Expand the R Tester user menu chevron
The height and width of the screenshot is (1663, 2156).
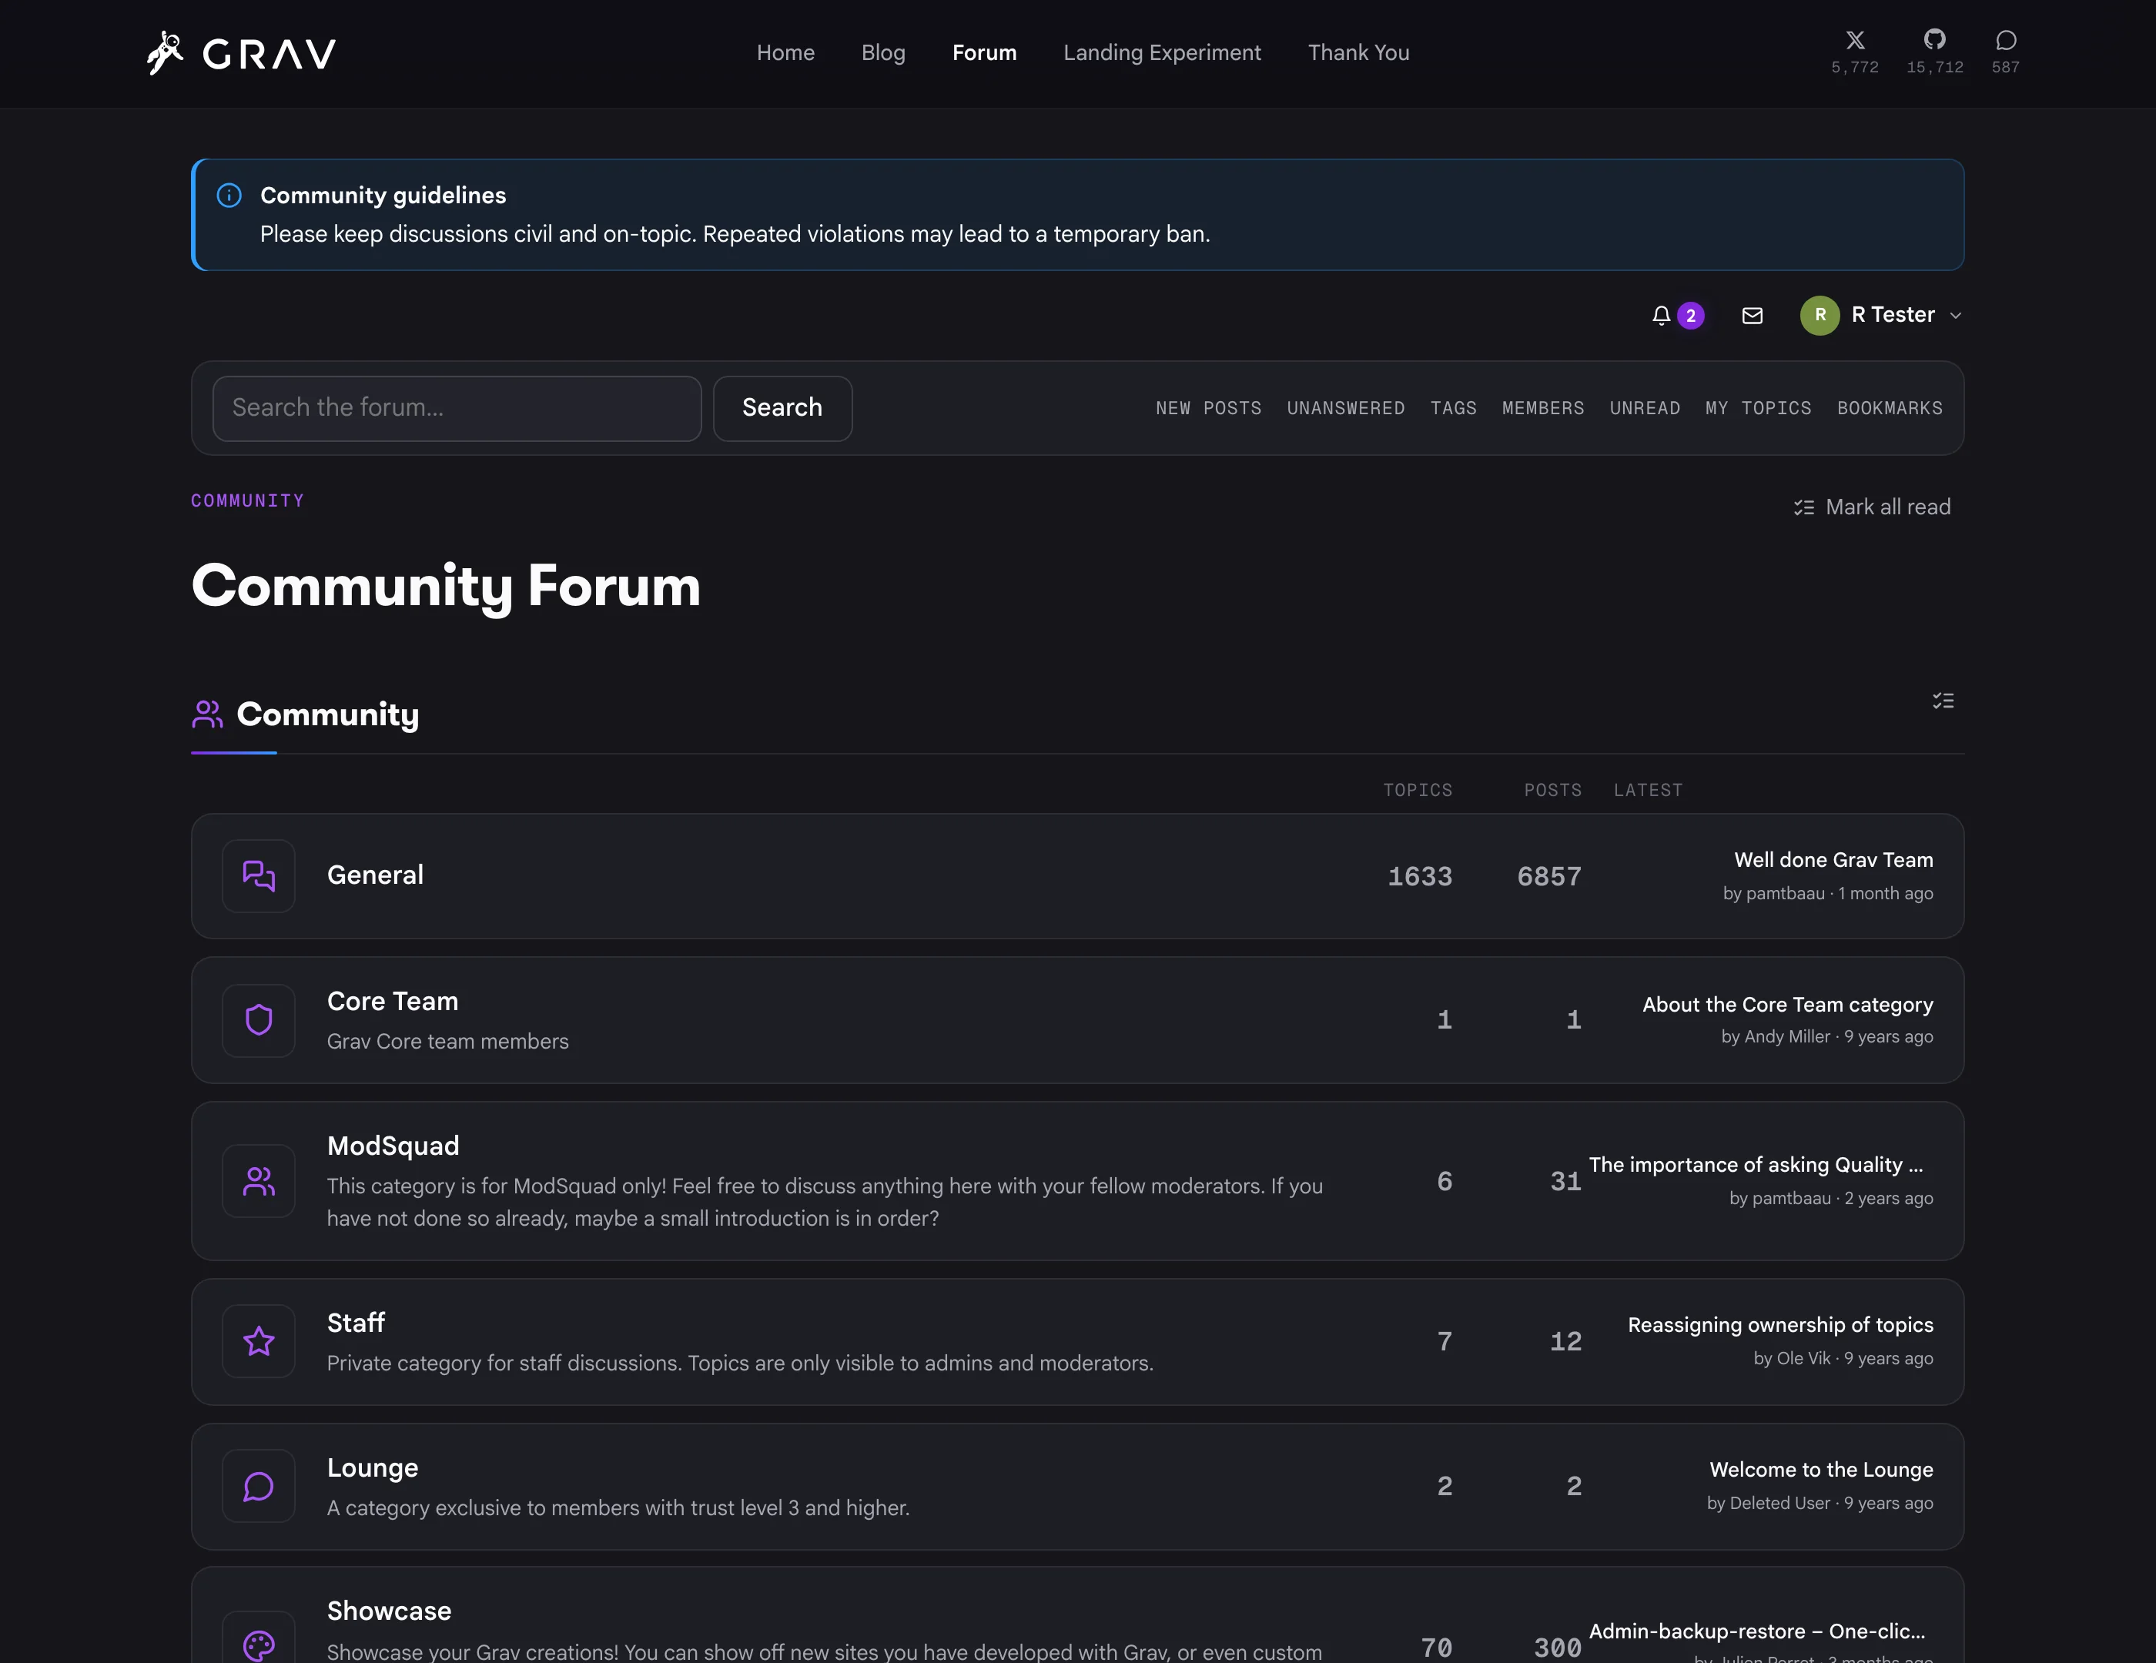point(1956,316)
